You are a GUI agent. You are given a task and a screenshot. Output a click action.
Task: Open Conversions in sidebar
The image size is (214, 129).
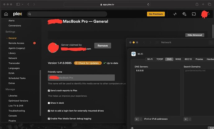(15, 26)
